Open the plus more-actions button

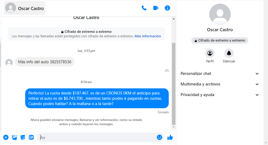[x=6, y=137]
